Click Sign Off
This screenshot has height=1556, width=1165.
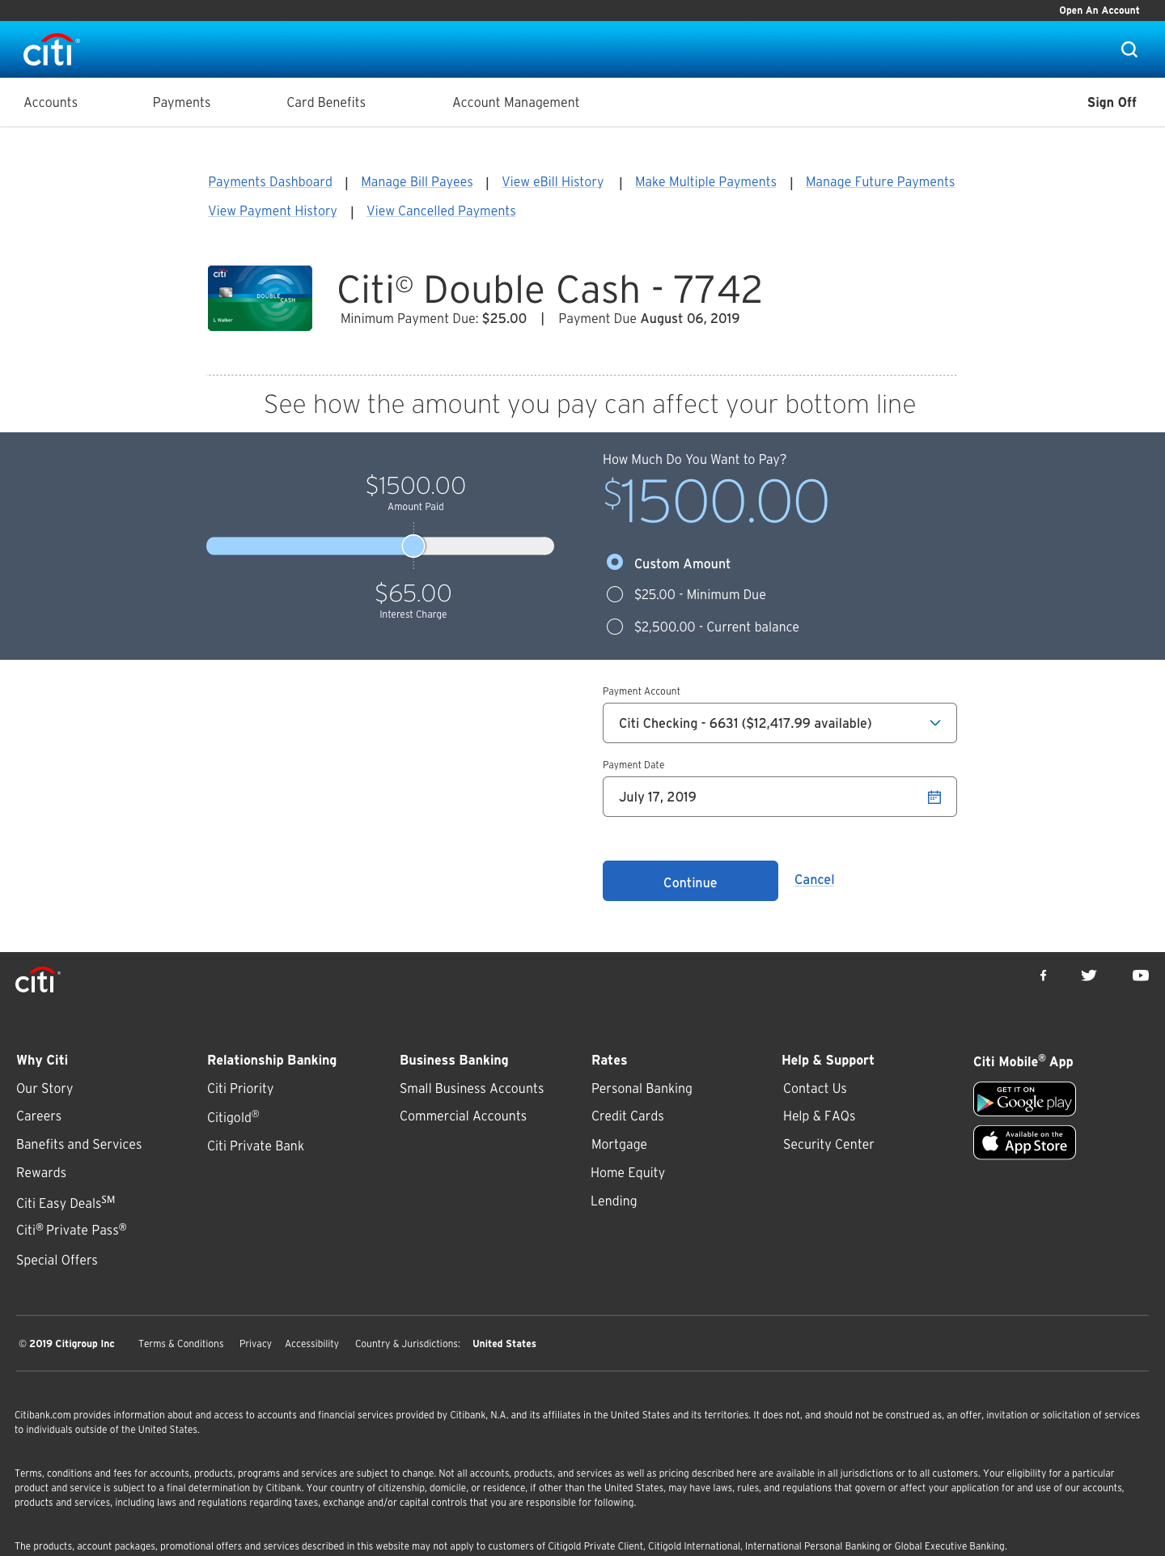[1112, 103]
